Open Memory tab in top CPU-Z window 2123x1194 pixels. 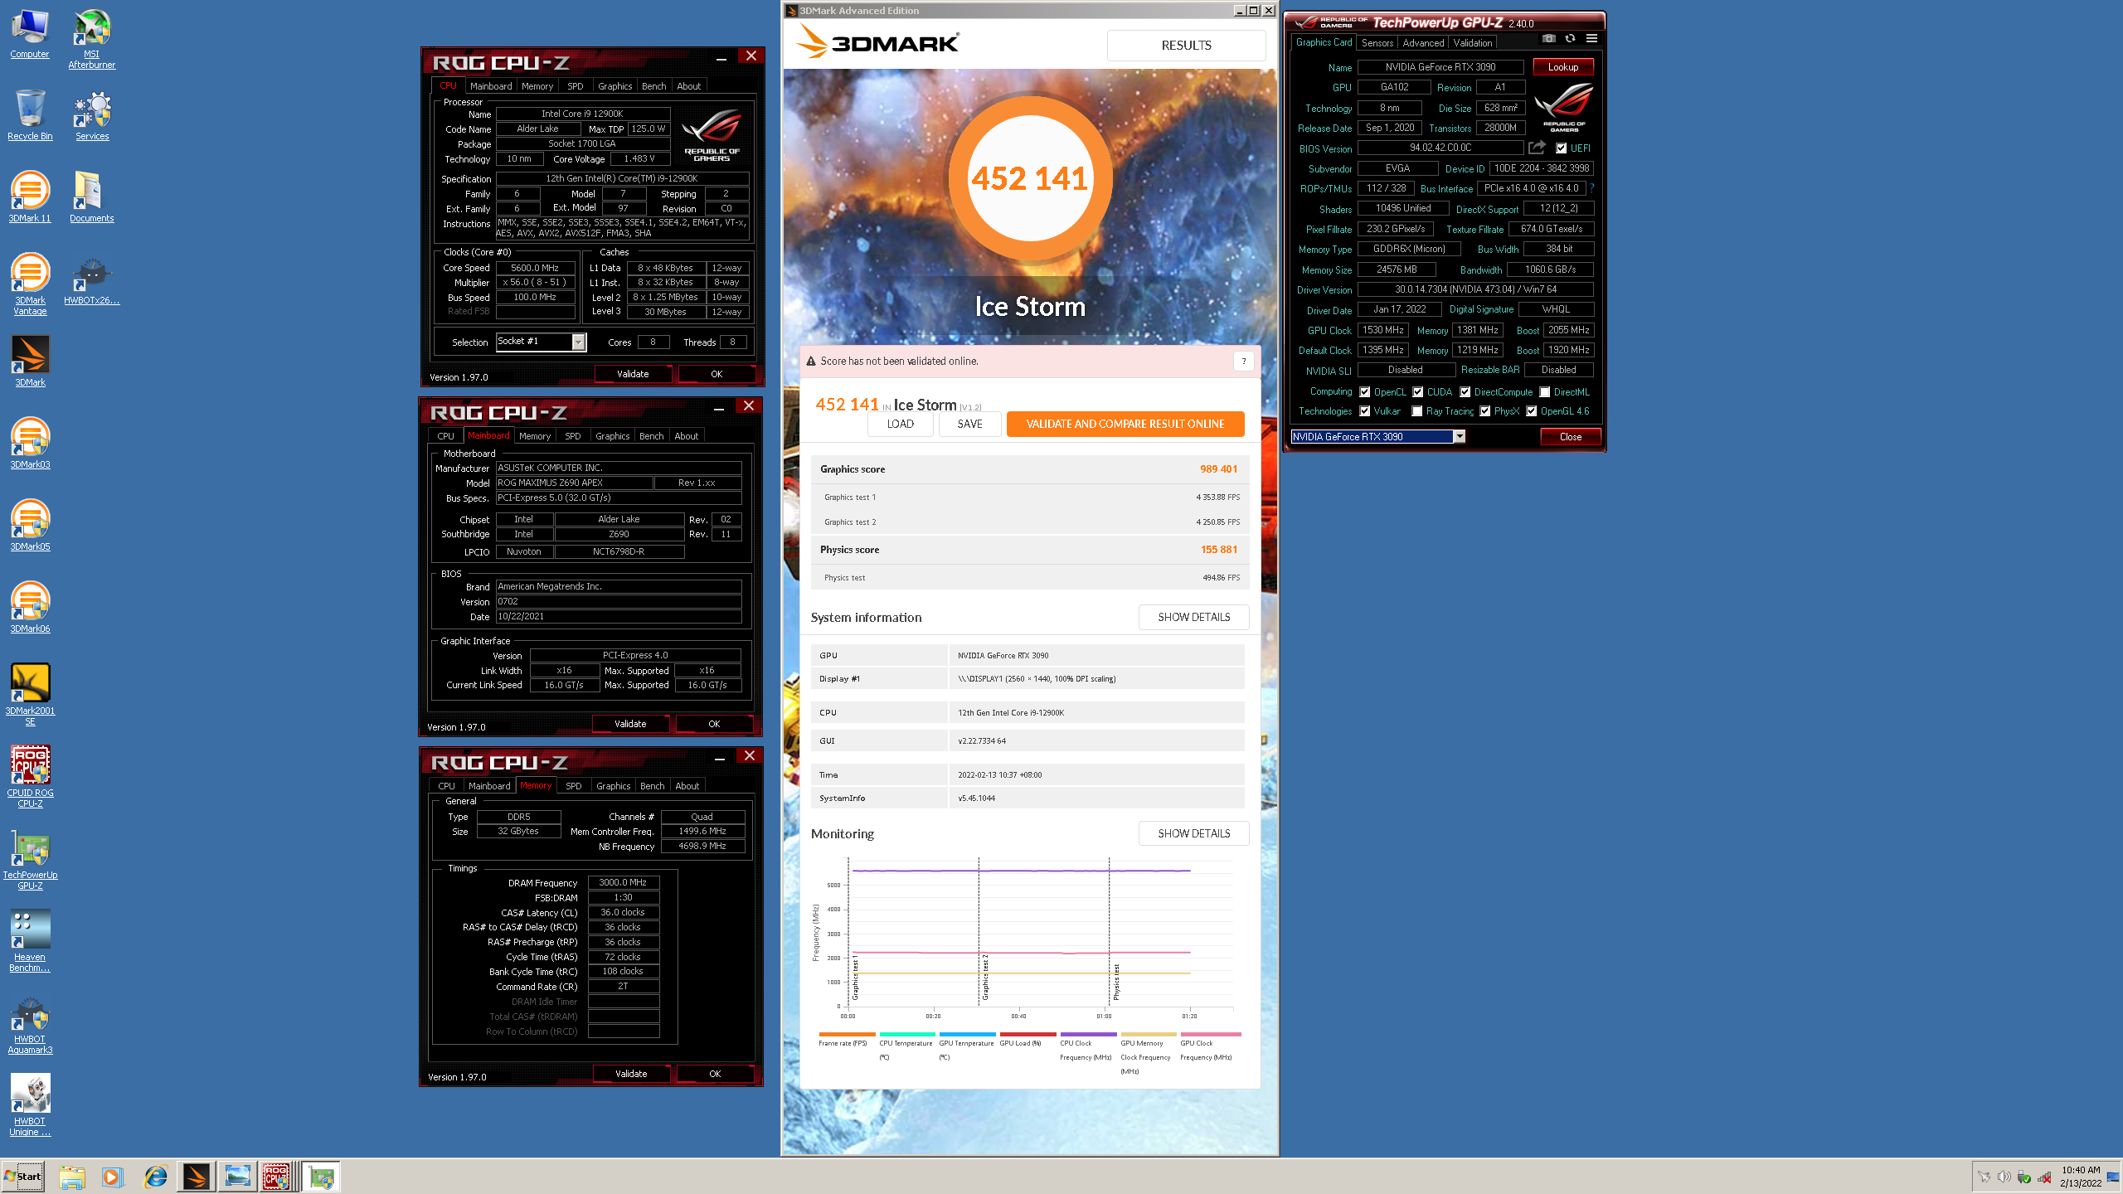[x=537, y=86]
